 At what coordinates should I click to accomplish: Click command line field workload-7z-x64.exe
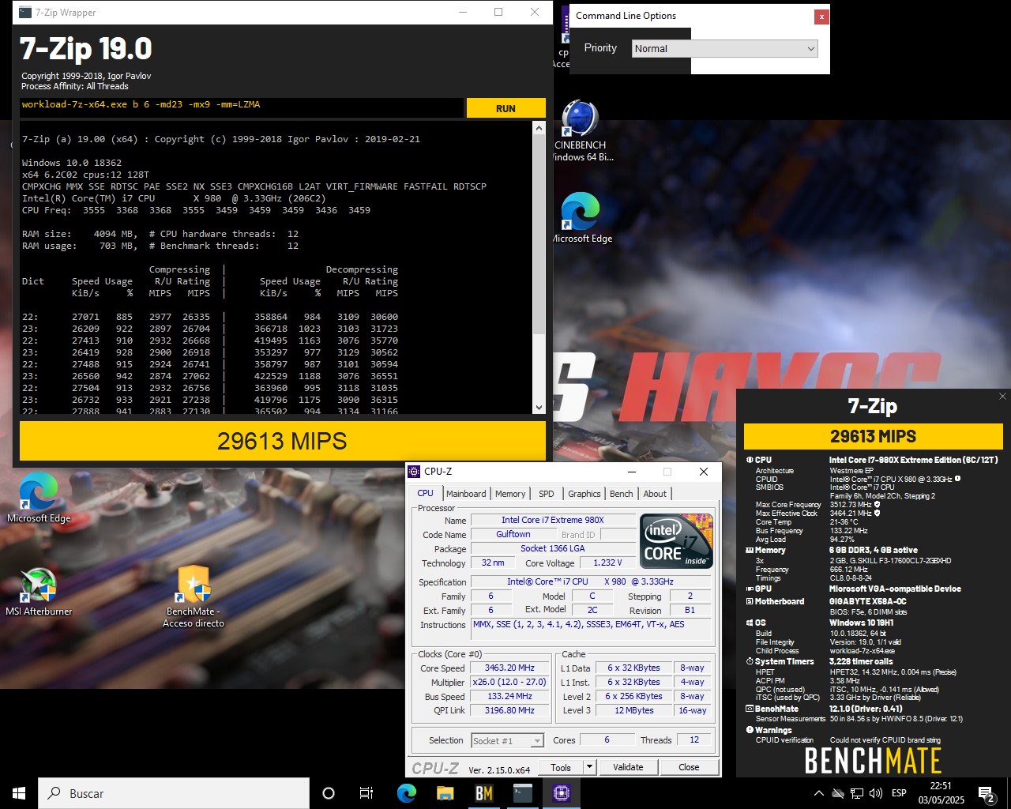tap(241, 107)
